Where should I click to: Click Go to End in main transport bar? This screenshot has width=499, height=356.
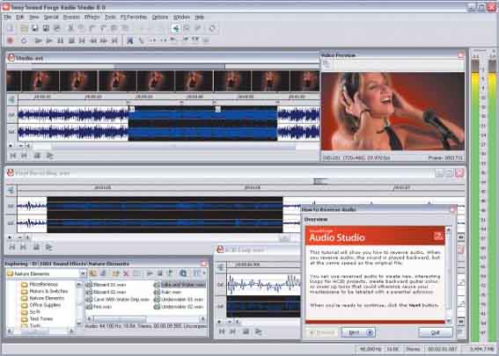click(x=115, y=40)
